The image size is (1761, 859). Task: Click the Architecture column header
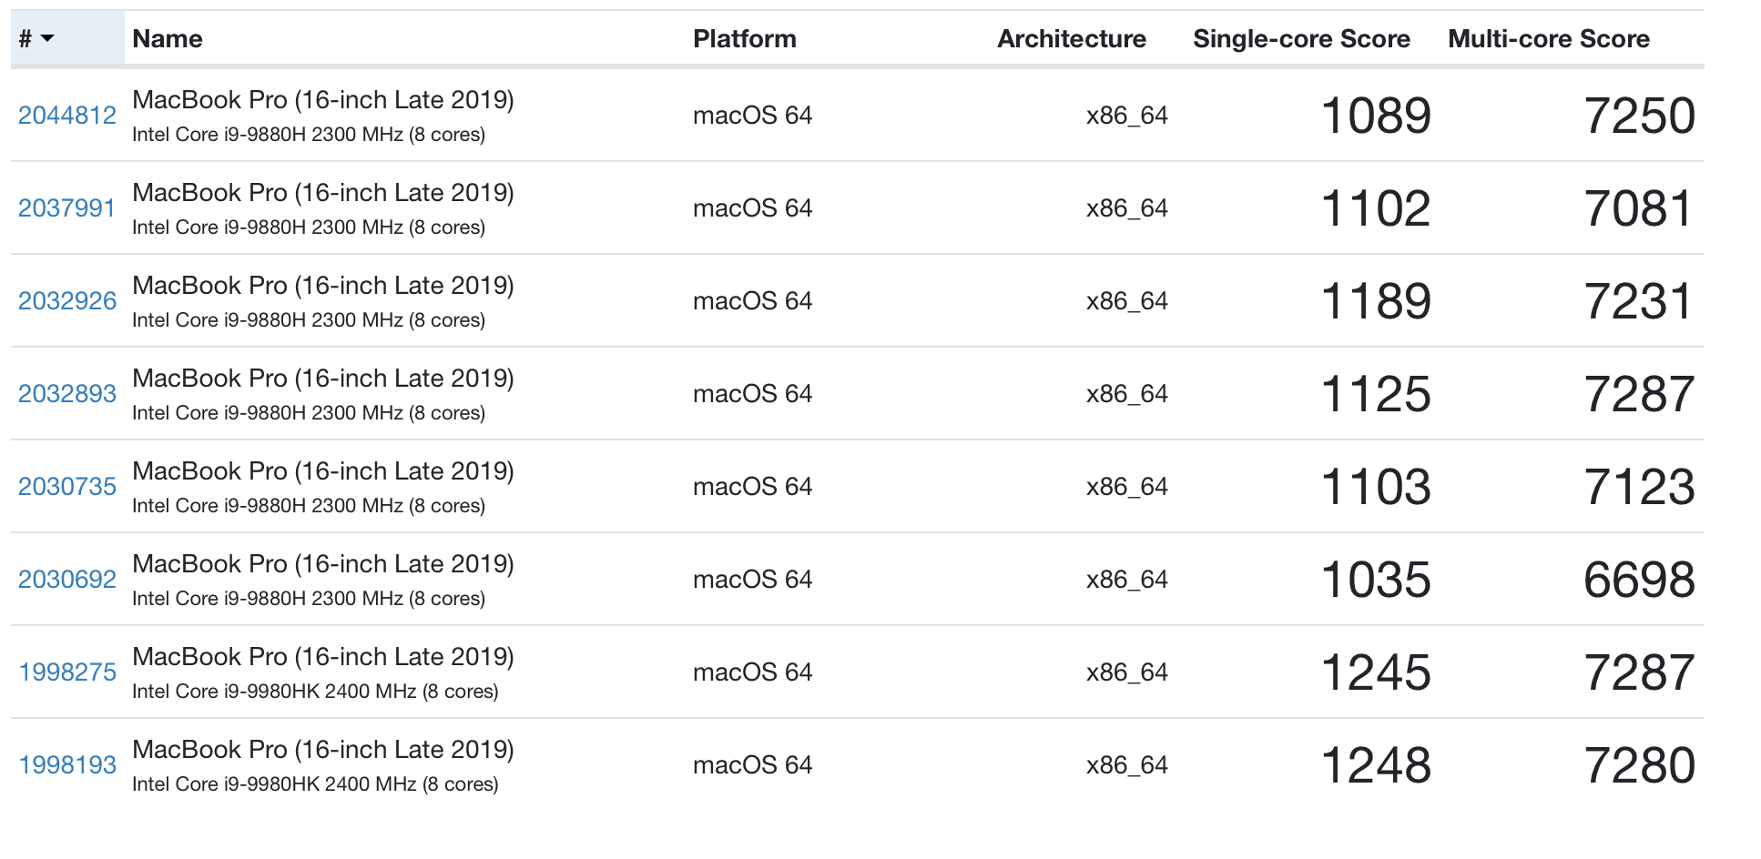pos(1071,38)
